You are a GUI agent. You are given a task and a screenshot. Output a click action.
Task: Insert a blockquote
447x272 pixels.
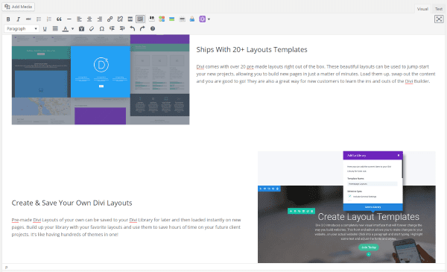[x=59, y=19]
